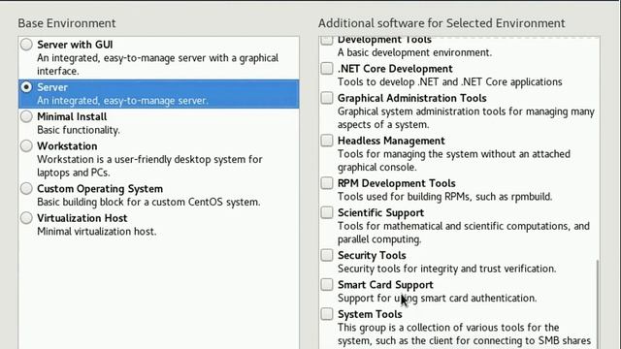Enable the Smart Card Support checkbox

[327, 284]
